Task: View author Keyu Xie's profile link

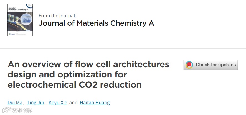Action: tap(58, 103)
